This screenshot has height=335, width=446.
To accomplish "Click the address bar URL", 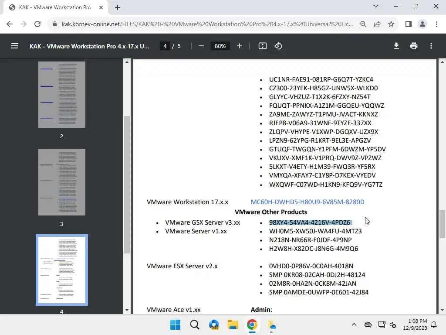I will point(207,24).
